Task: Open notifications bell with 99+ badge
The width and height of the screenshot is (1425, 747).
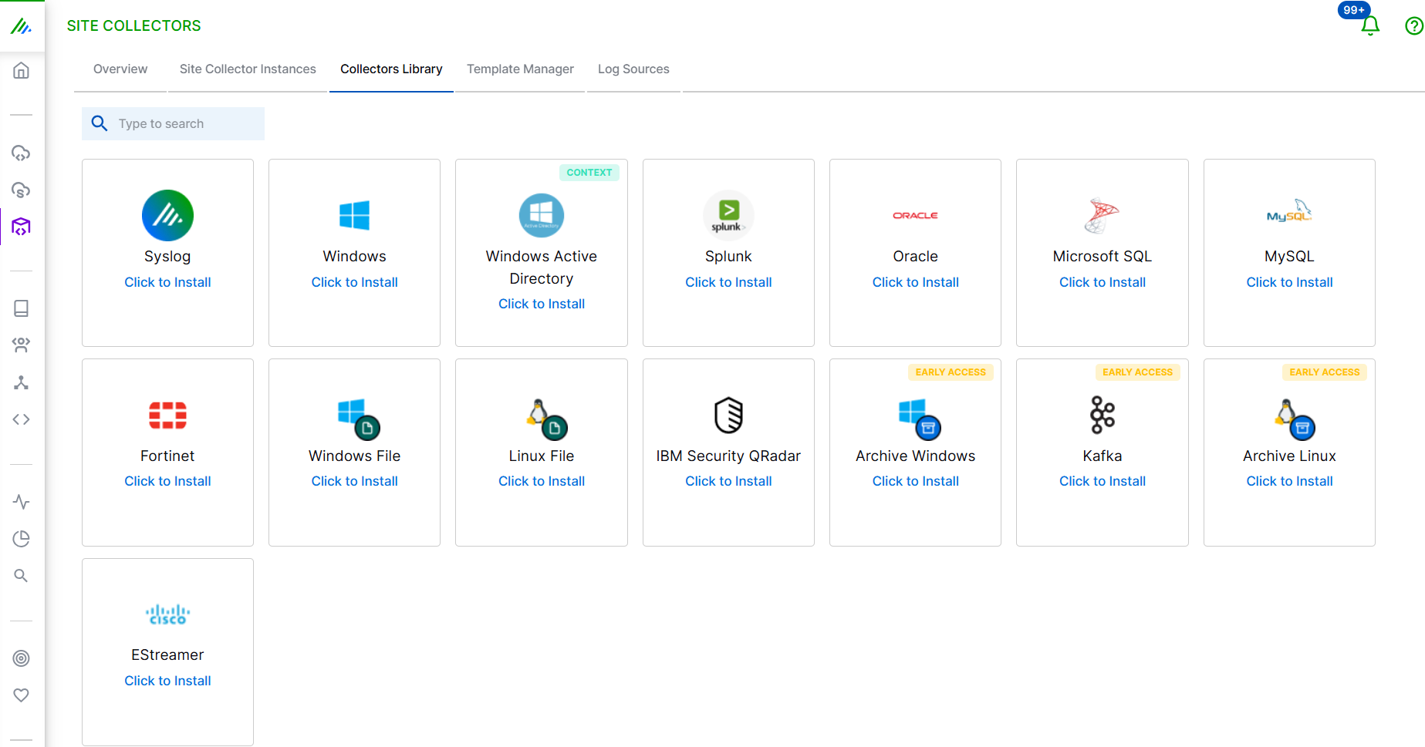Action: pyautogui.click(x=1370, y=26)
